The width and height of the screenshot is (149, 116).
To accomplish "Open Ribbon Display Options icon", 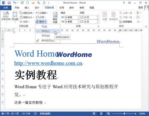I will click(129, 3).
